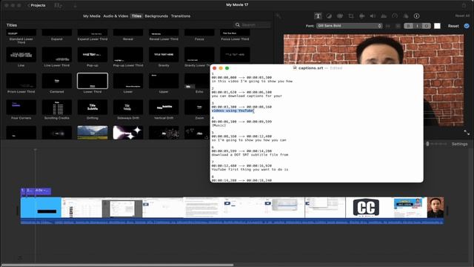Click 'you can download captions for your' line
Image resolution: width=474 pixels, height=267 pixels.
(x=247, y=96)
